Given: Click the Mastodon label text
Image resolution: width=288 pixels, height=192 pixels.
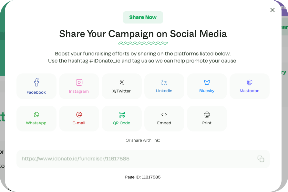Looking at the screenshot, I should 250,91.
